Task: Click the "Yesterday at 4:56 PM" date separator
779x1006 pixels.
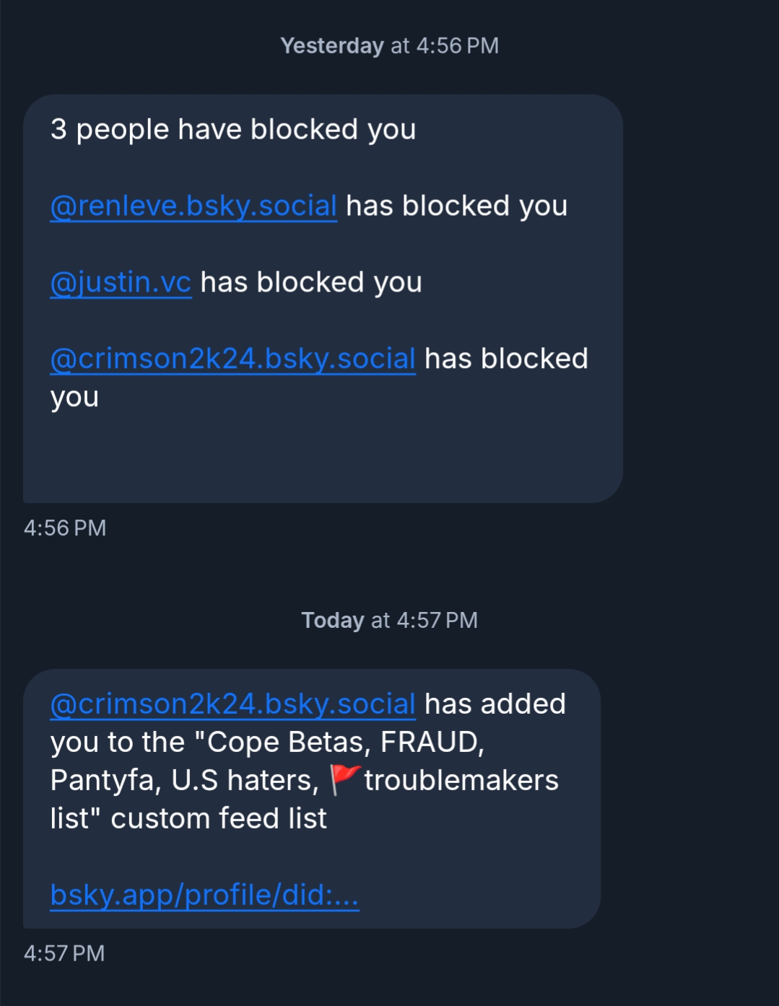Action: click(389, 46)
